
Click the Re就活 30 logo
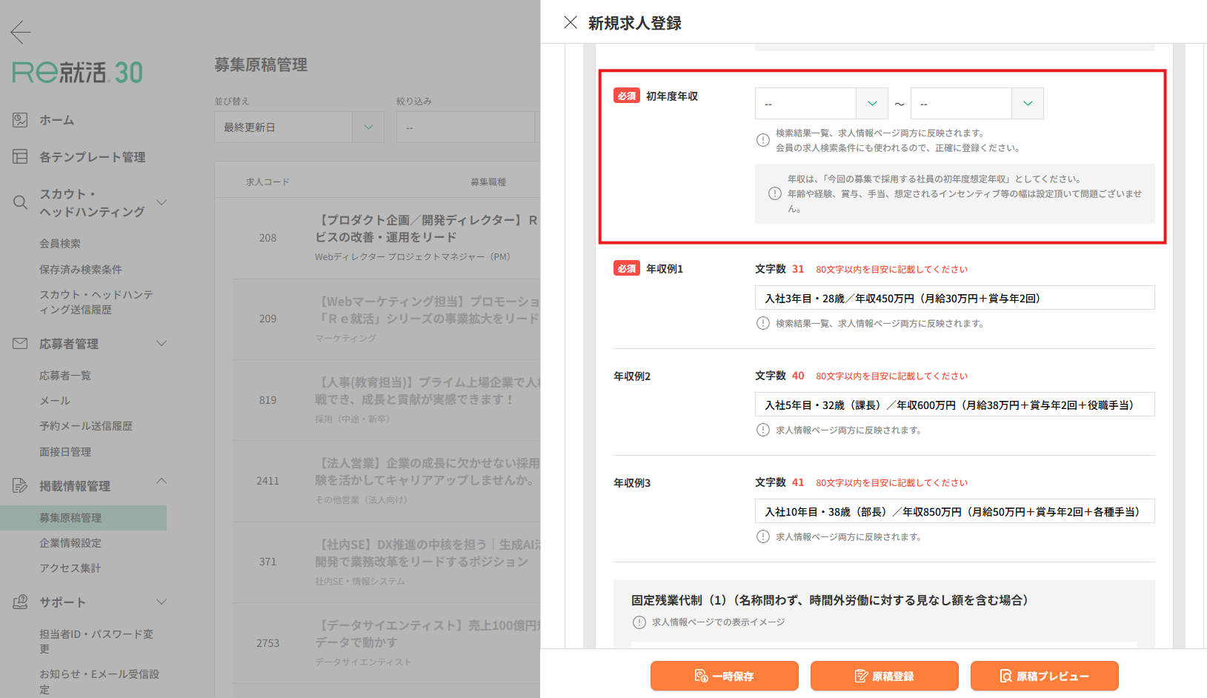pyautogui.click(x=77, y=72)
